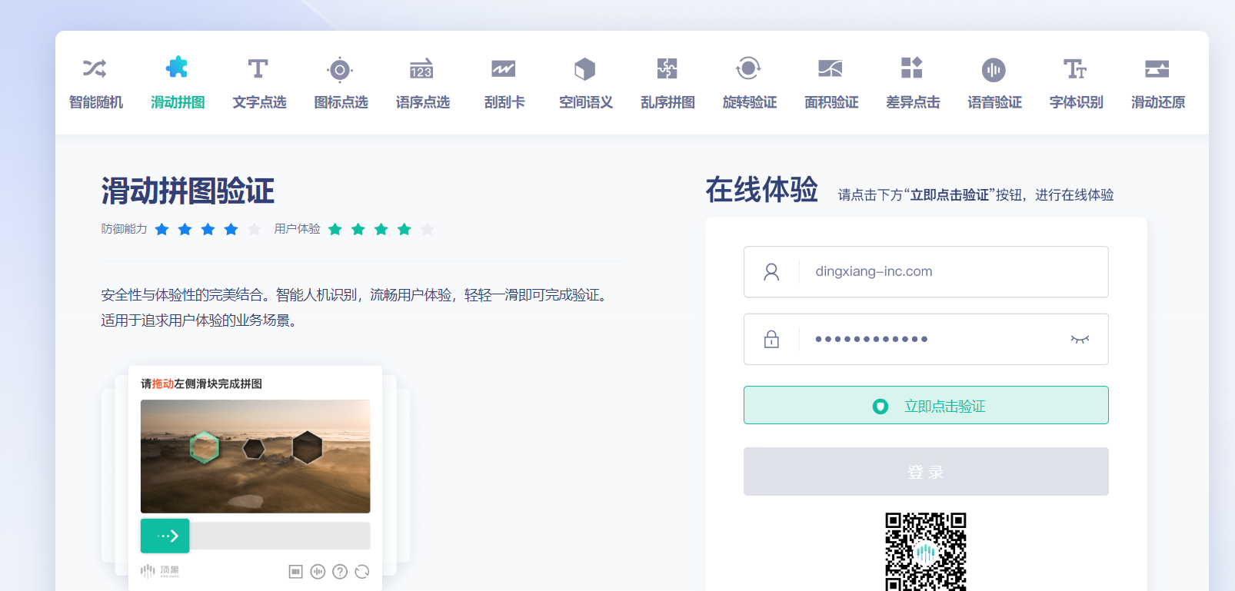The height and width of the screenshot is (591, 1235).
Task: Open the 空间语义 cube icon
Action: click(585, 69)
